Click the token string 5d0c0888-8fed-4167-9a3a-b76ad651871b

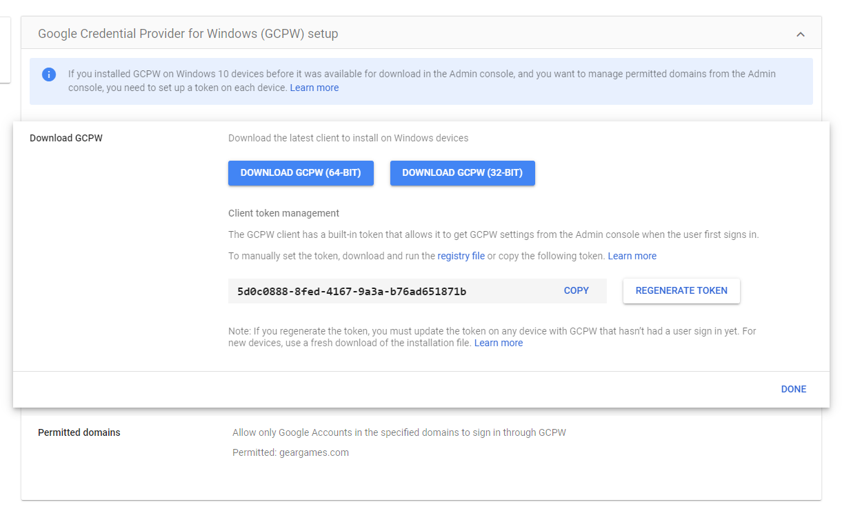(352, 291)
